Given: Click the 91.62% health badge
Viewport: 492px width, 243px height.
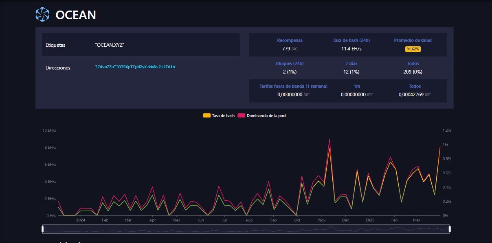Looking at the screenshot, I should tap(413, 49).
